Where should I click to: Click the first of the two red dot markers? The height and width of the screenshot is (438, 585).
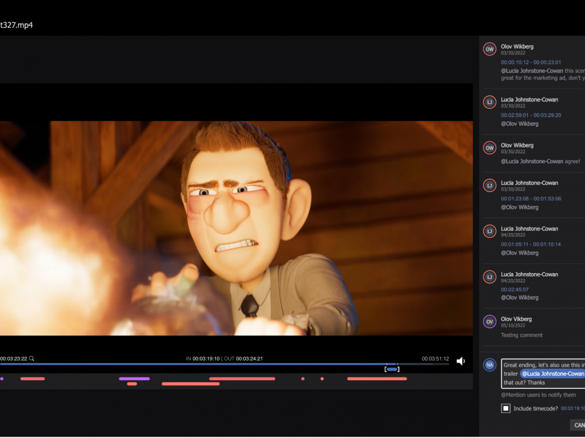pos(303,379)
